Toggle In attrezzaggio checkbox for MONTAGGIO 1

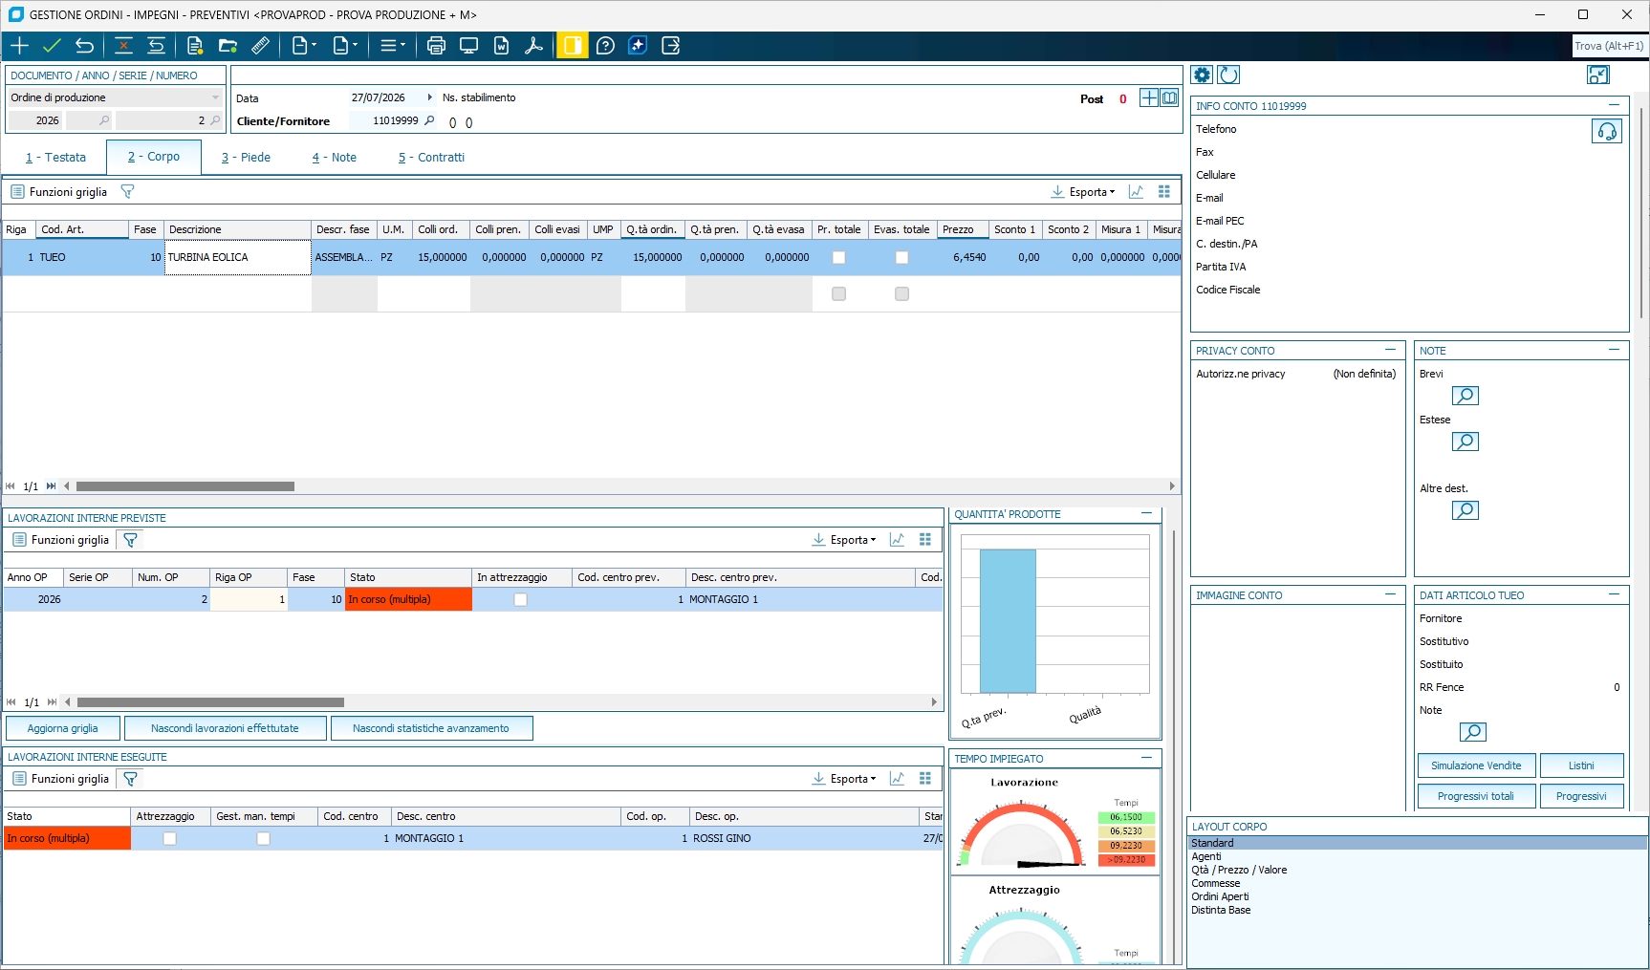520,600
